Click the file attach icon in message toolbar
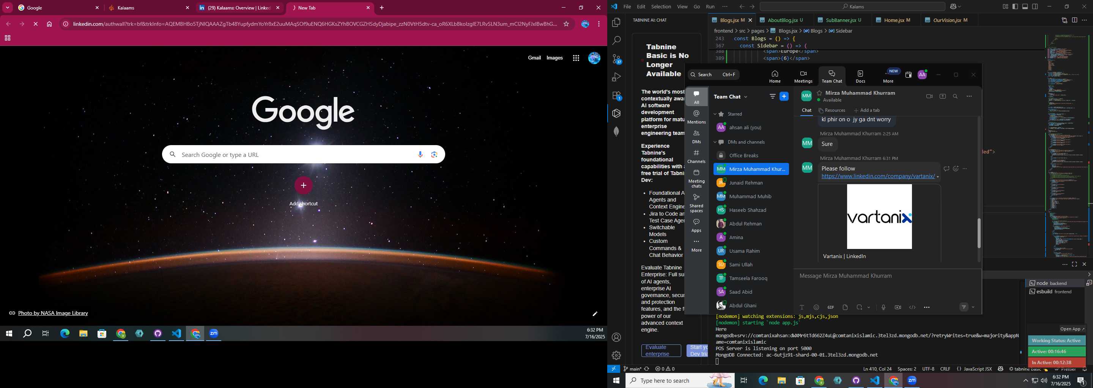This screenshot has height=388, width=1093. click(x=845, y=308)
